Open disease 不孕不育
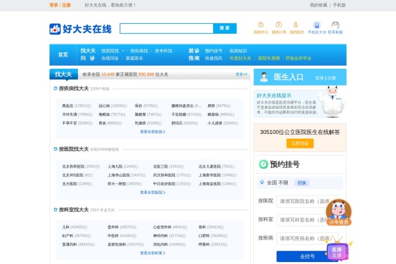 pos(69,123)
